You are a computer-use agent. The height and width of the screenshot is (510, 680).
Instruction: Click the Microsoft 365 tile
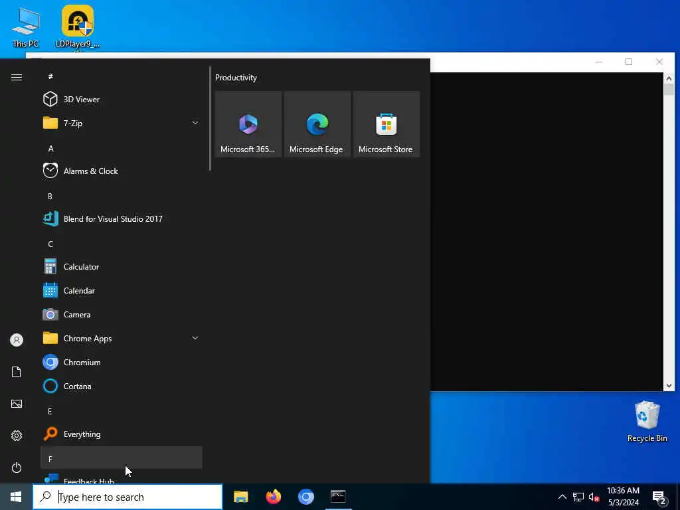click(x=248, y=124)
